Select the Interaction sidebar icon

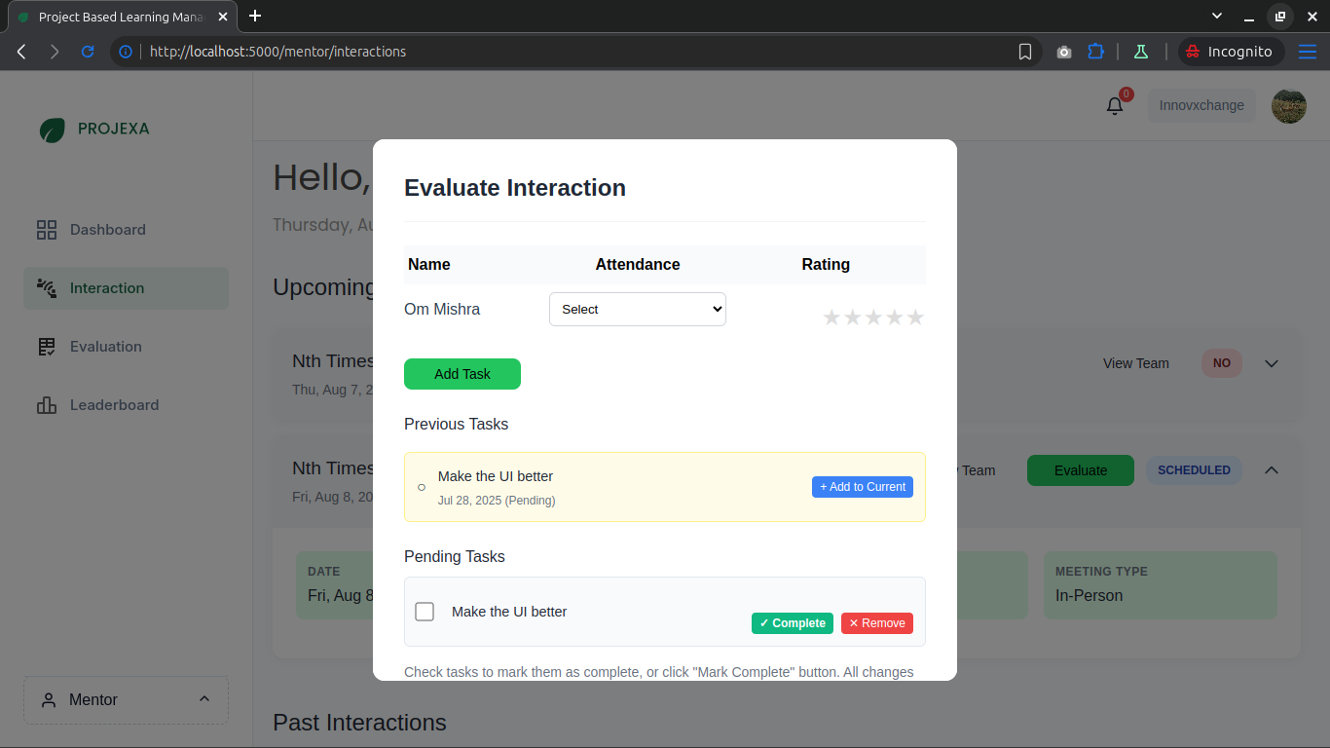(46, 287)
